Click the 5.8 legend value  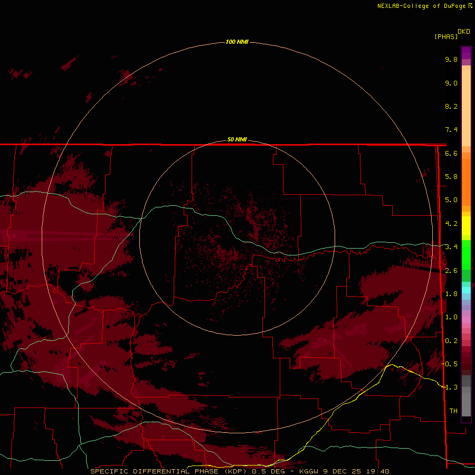point(451,177)
